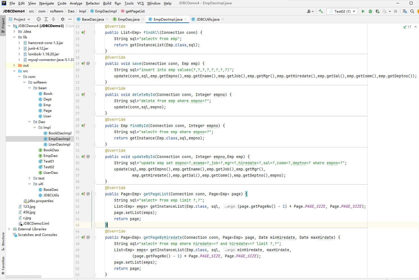Run Test02 with the green play icon
This screenshot has height=280, width=419.
[363, 11]
